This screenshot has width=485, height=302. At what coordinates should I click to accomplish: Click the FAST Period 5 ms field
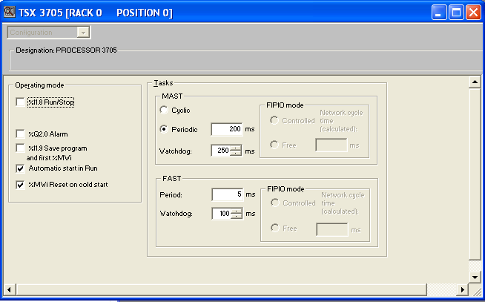point(228,194)
